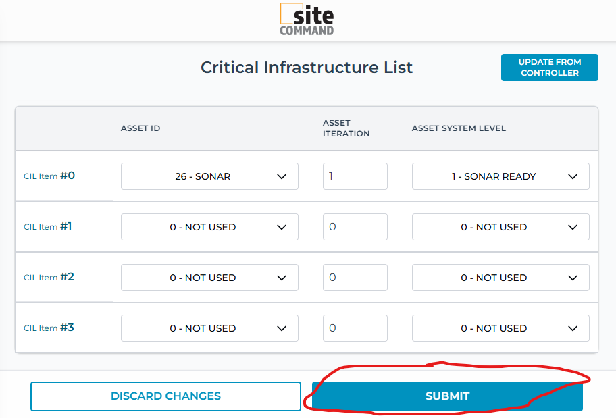
Task: Open Asset System Level dropdown for item #1
Action: 500,227
